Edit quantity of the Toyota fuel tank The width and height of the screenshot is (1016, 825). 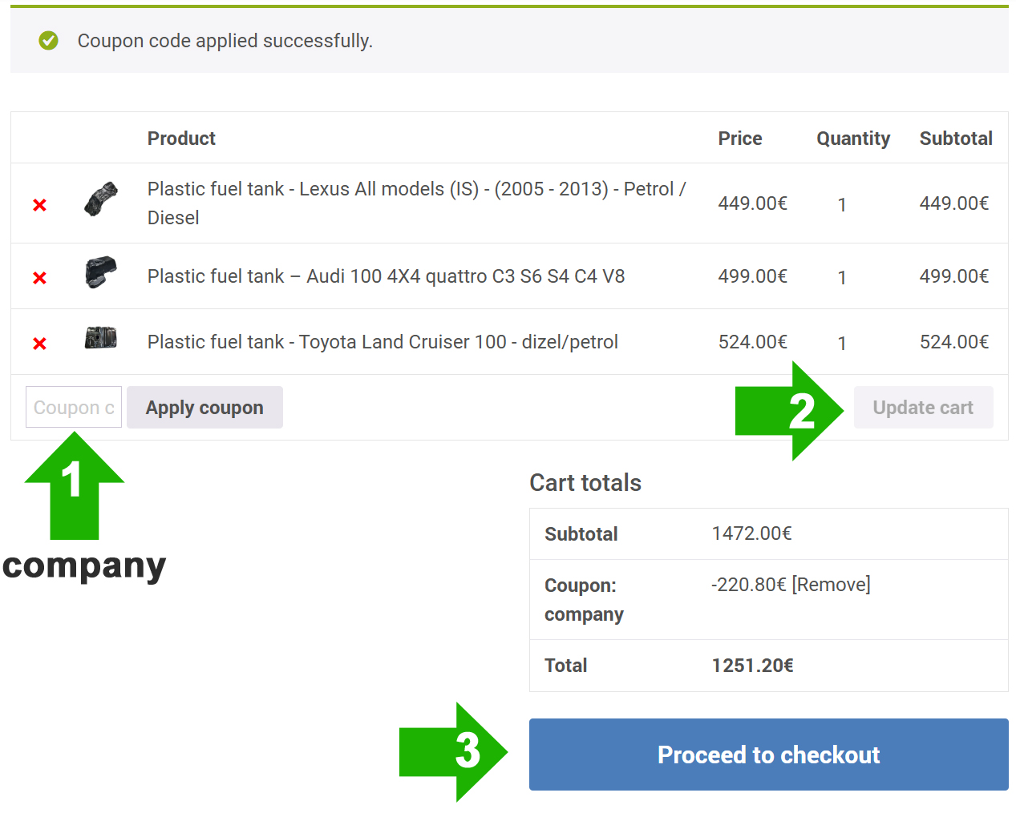[x=842, y=344]
